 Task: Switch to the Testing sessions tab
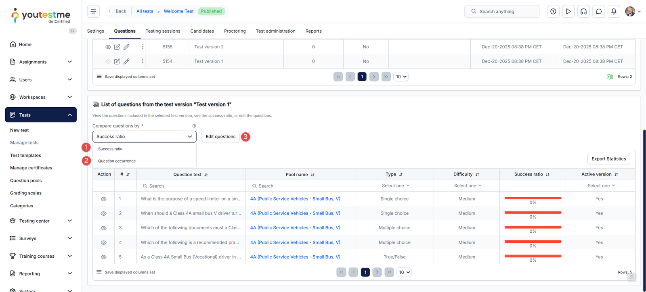pos(163,31)
